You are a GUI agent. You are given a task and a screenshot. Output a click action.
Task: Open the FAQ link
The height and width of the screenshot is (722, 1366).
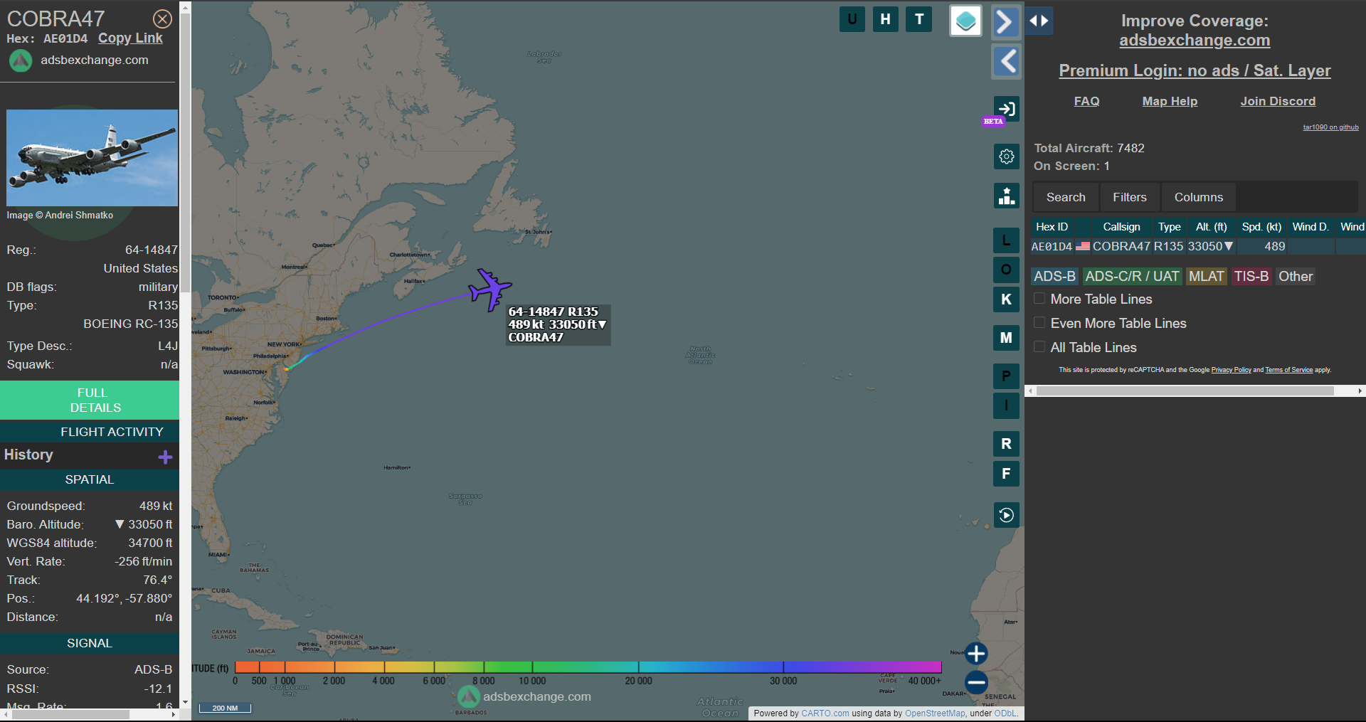(1086, 101)
